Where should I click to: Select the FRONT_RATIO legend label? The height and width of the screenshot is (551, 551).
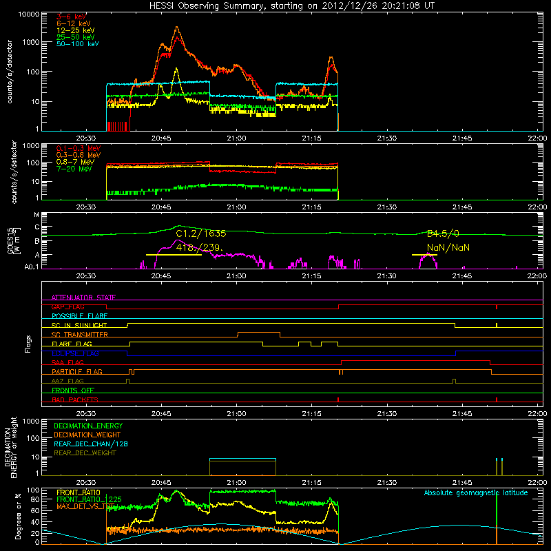(x=79, y=492)
